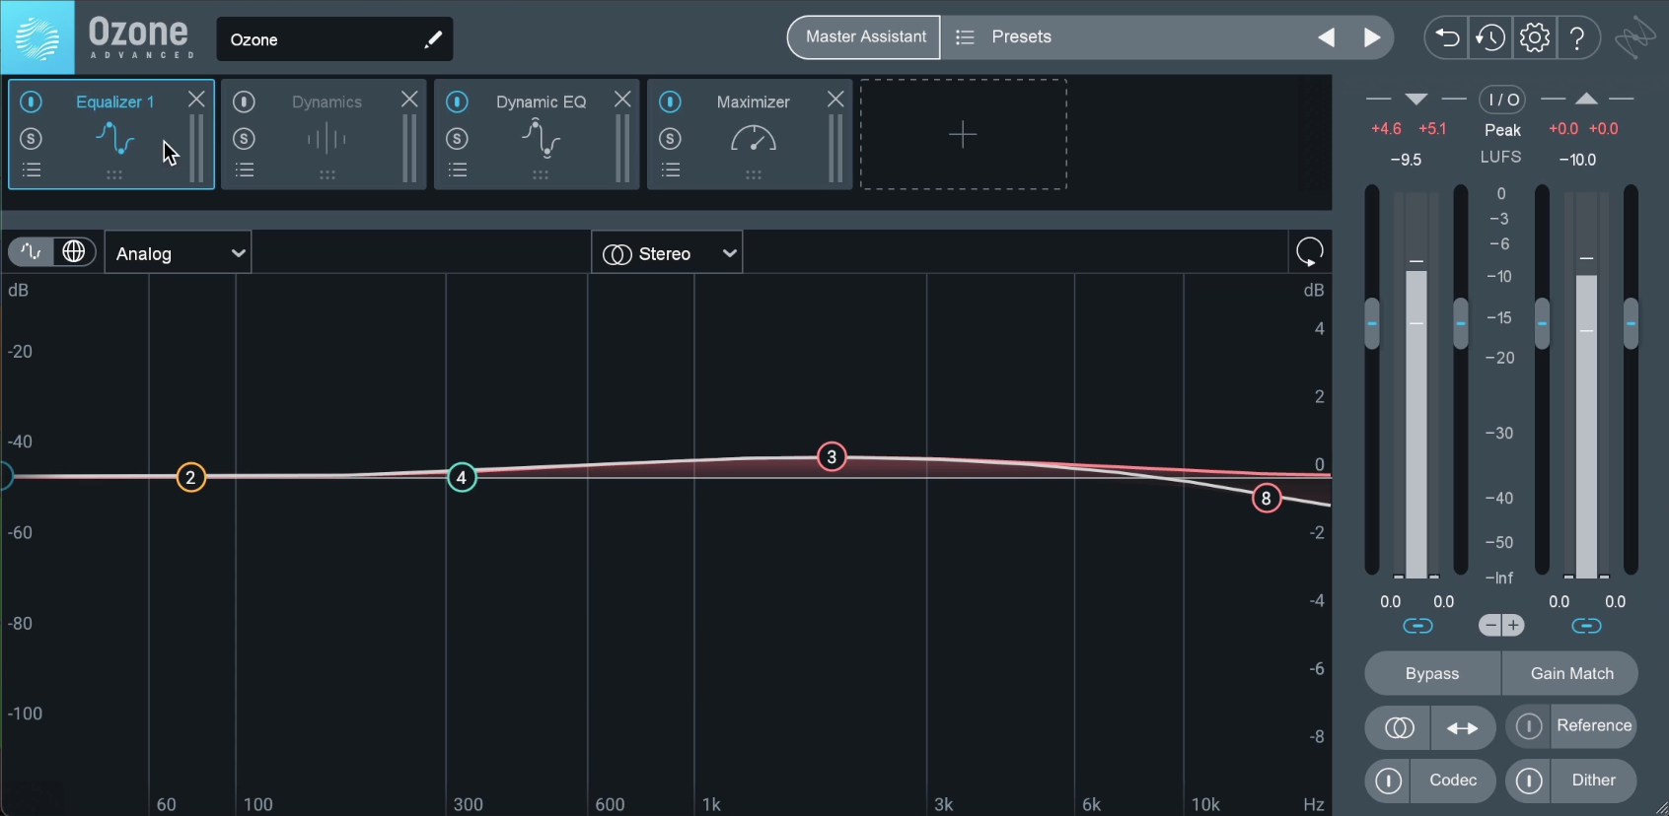Click the I/O meter settings button
Screen dimensions: 1669x816
pos(1502,100)
